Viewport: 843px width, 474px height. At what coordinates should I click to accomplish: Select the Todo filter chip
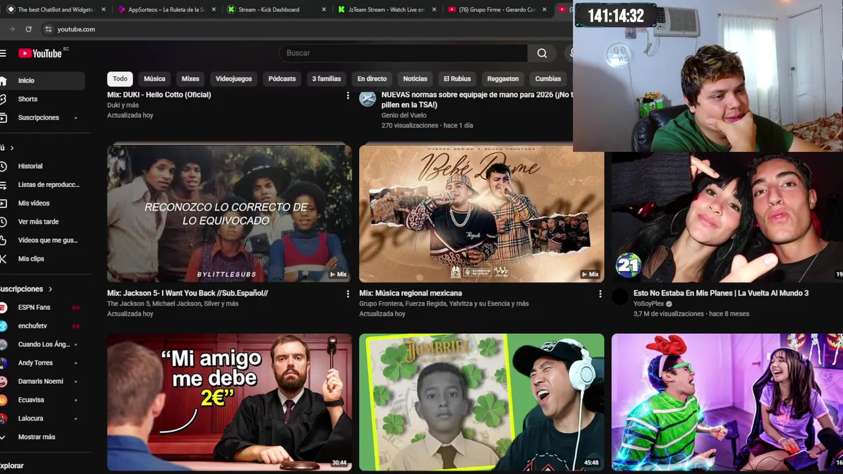click(x=120, y=79)
